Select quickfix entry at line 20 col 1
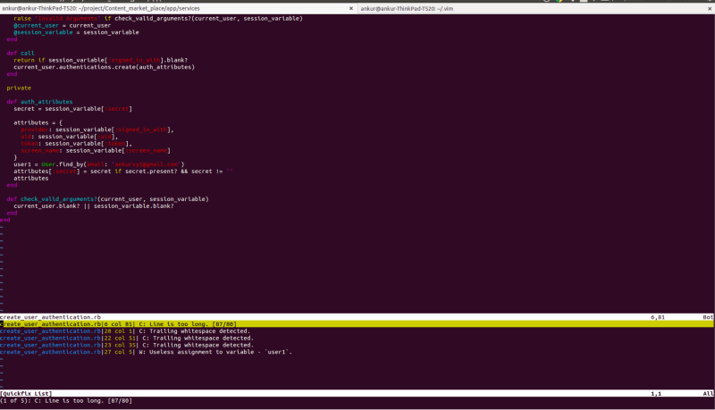Image resolution: width=715 pixels, height=410 pixels. [125, 331]
